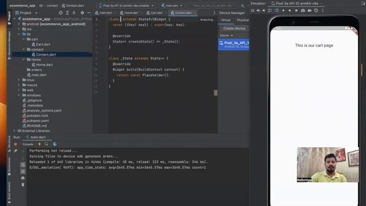Open emulator extended controls three-dot menu

tap(323, 10)
